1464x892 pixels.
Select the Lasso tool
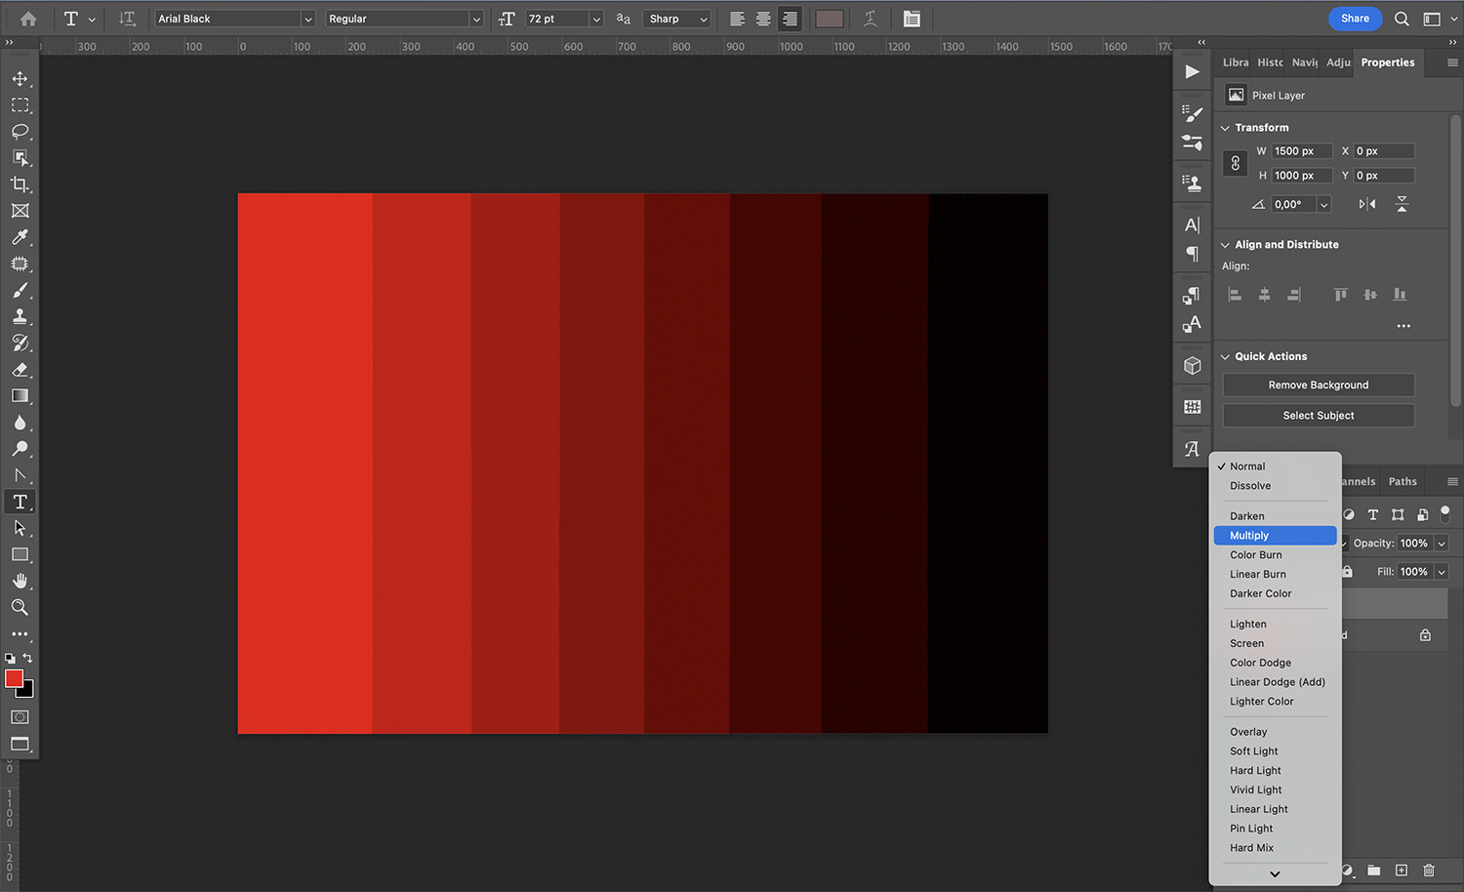click(x=20, y=132)
